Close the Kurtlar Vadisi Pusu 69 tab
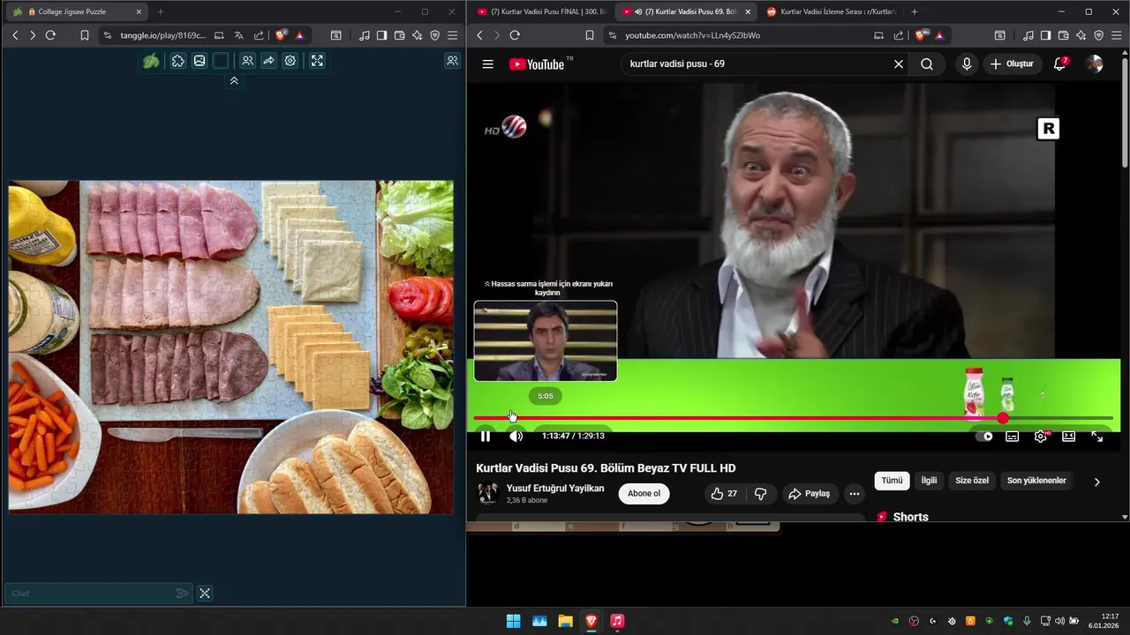 click(749, 11)
